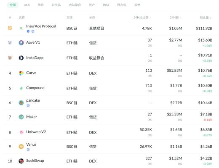Click the -0.14% change for Maker
Viewport: 219px width, 168px height.
(x=208, y=120)
